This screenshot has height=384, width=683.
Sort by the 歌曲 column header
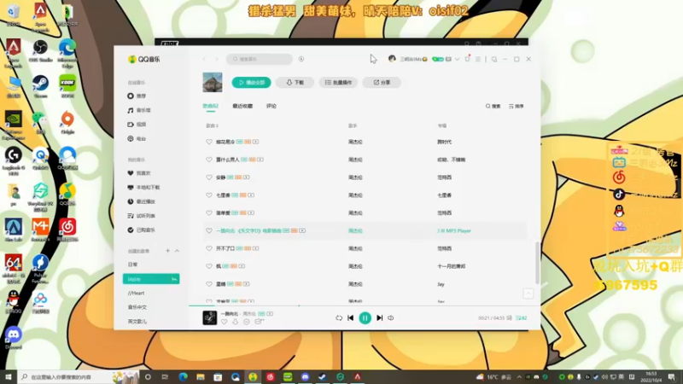click(x=212, y=125)
